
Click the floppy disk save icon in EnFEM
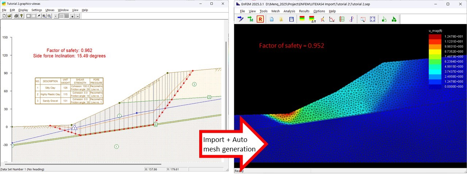coord(292,19)
